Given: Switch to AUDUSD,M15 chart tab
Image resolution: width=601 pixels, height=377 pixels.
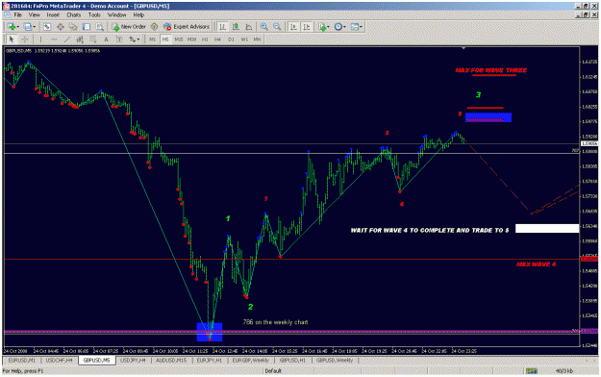Looking at the screenshot, I should click(171, 361).
